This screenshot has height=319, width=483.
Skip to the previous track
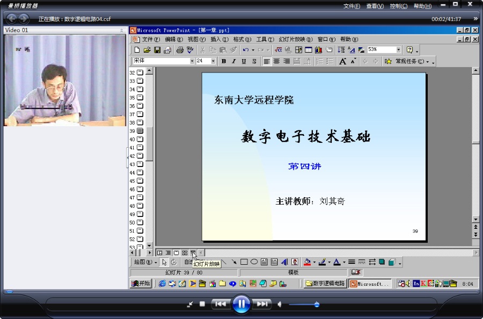point(221,304)
